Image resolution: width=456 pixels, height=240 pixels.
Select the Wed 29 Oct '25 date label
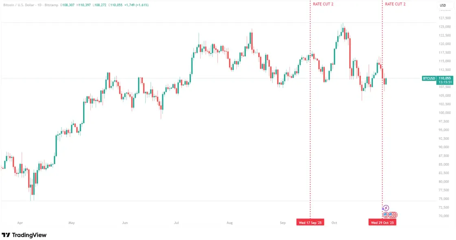click(382, 223)
